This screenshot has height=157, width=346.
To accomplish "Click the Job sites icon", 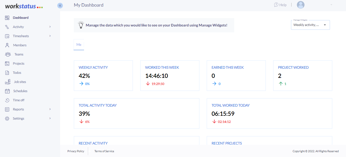I will (8, 82).
